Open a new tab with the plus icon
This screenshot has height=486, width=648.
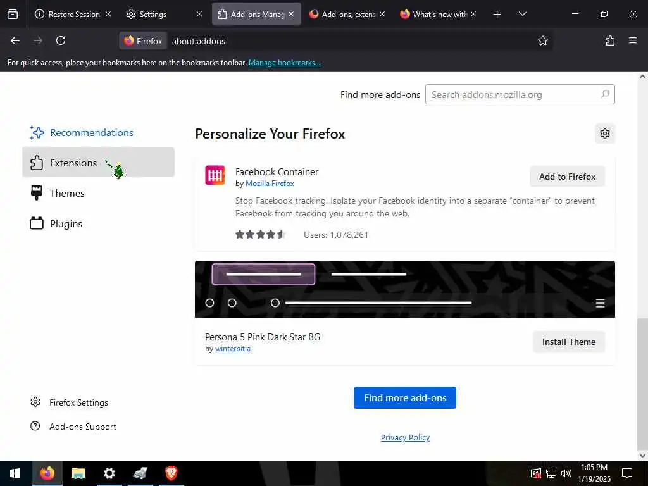pos(497,15)
